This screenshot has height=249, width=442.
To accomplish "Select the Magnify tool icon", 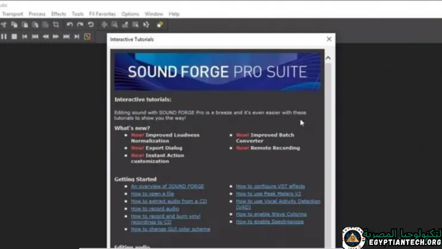I will pyautogui.click(x=115, y=25).
